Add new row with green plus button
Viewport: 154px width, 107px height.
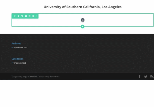coord(83,26)
